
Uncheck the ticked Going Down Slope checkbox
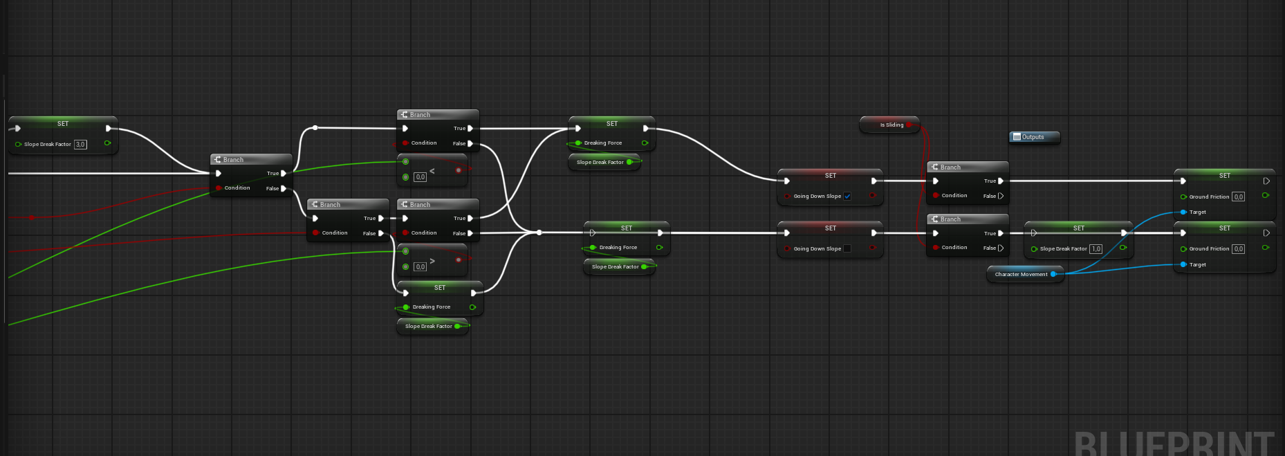coord(847,197)
